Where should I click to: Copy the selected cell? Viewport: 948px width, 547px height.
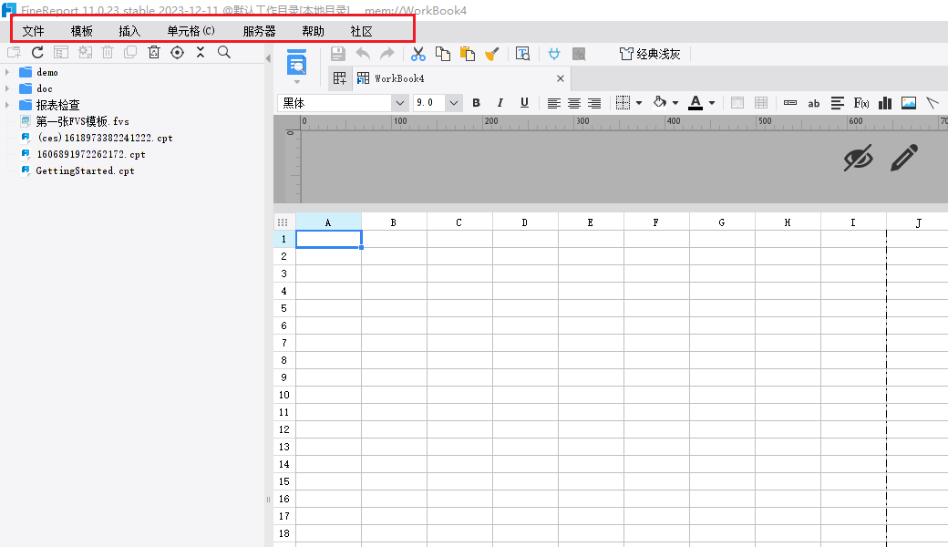(x=443, y=54)
